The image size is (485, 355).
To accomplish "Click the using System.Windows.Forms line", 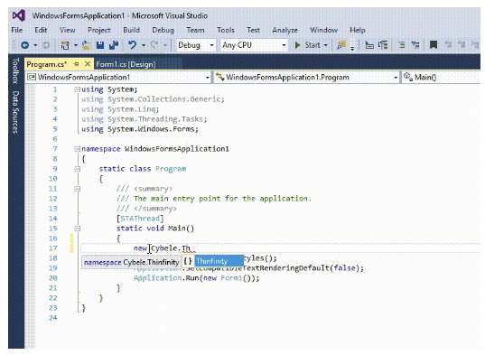I will 139,129.
